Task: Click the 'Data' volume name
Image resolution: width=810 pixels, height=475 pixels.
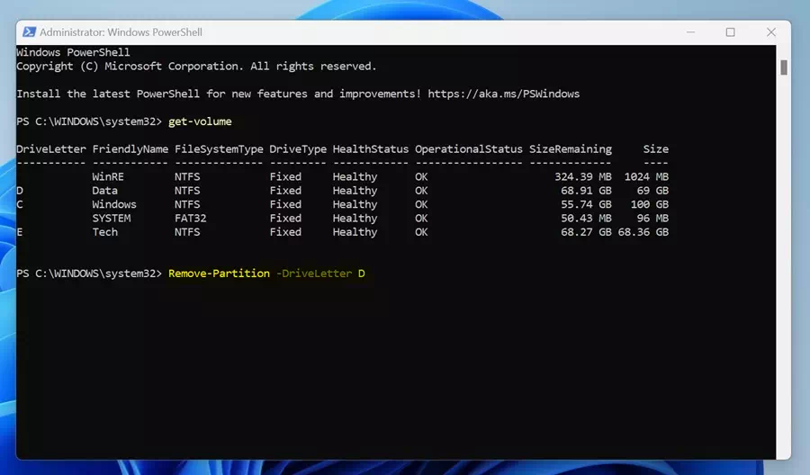Action: point(105,191)
